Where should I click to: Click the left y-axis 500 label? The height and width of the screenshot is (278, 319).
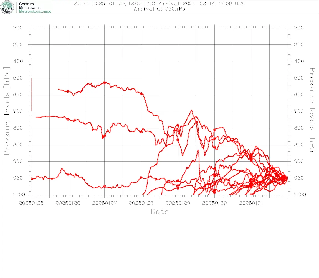point(18,78)
